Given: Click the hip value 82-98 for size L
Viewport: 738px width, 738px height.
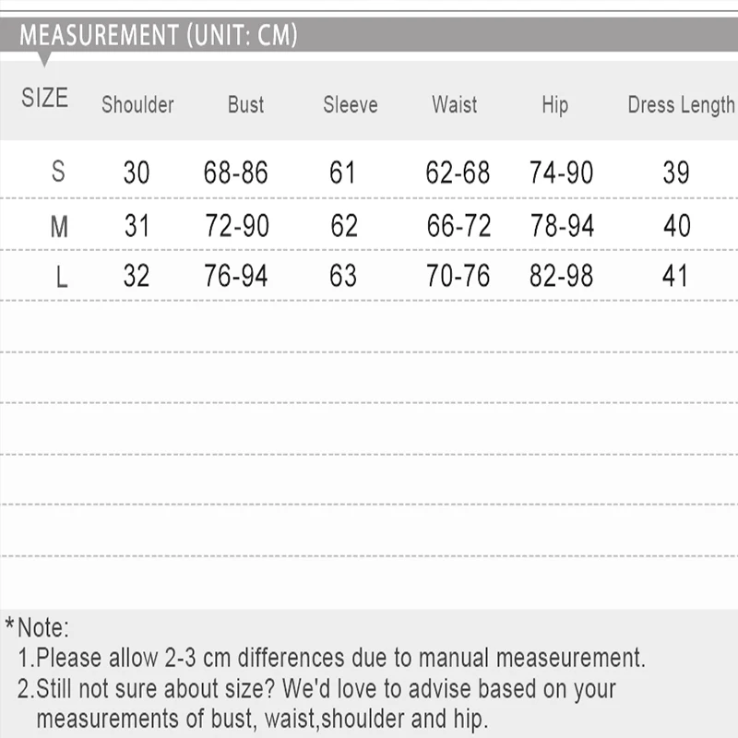Looking at the screenshot, I should coord(561,276).
